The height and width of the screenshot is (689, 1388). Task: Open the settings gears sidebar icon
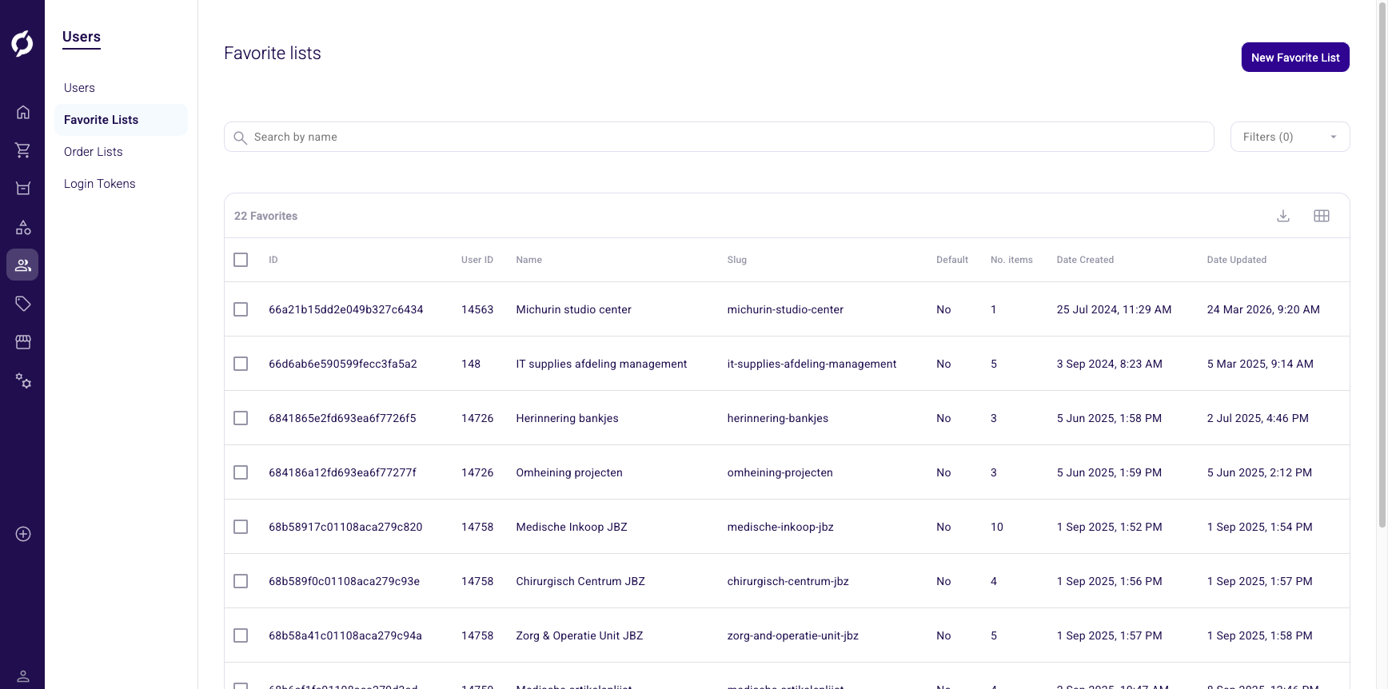tap(23, 381)
